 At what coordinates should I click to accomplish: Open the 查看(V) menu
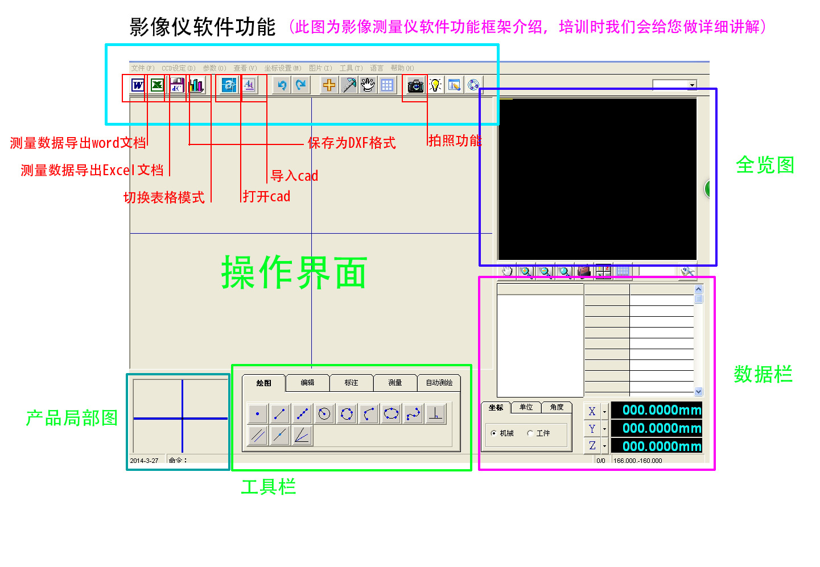point(245,68)
